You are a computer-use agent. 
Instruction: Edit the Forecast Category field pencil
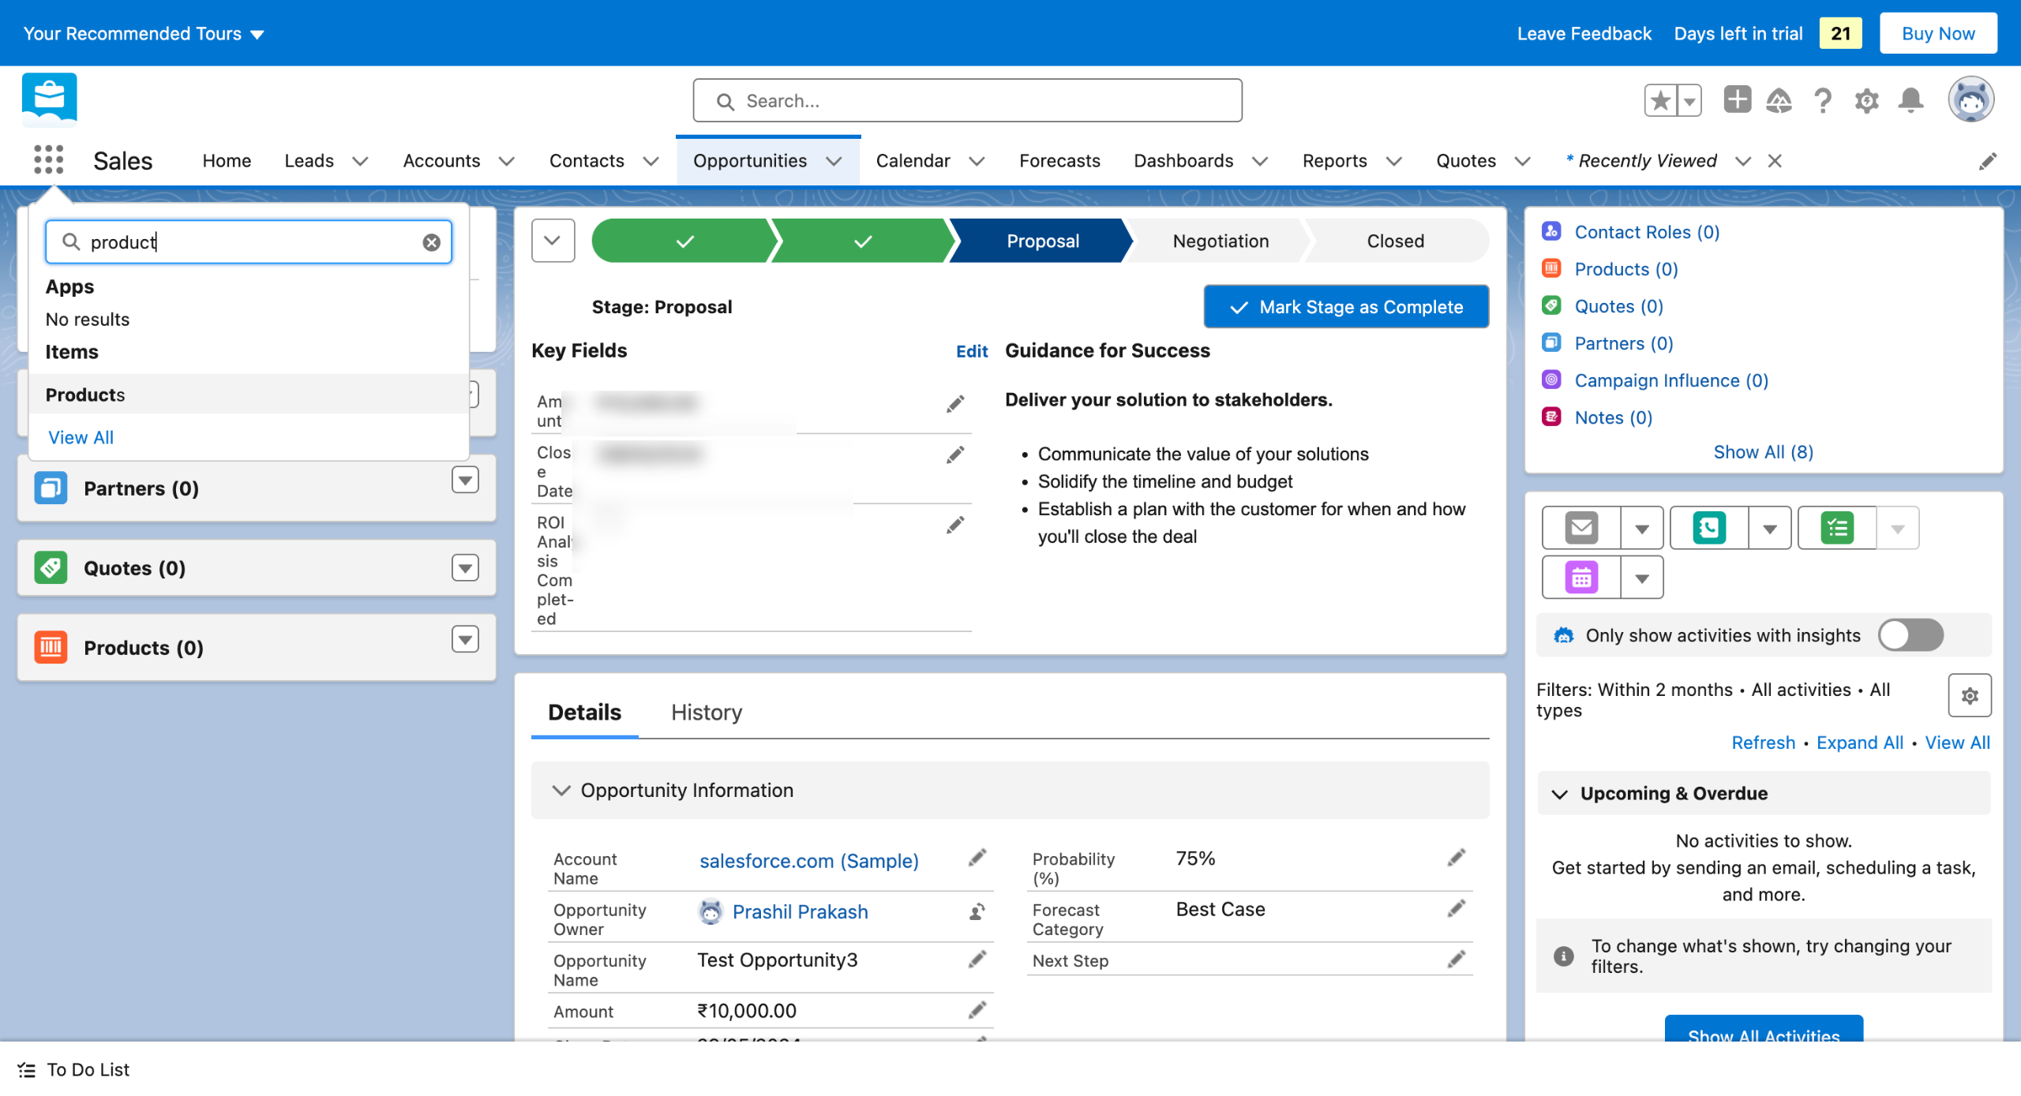(x=1457, y=910)
